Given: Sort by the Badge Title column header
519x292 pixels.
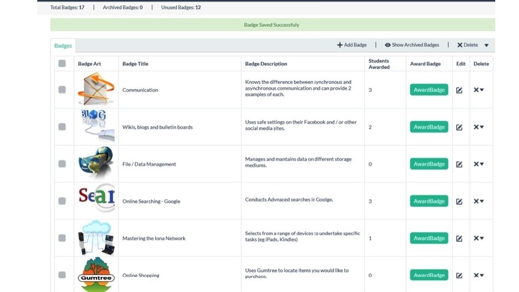Looking at the screenshot, I should point(135,64).
